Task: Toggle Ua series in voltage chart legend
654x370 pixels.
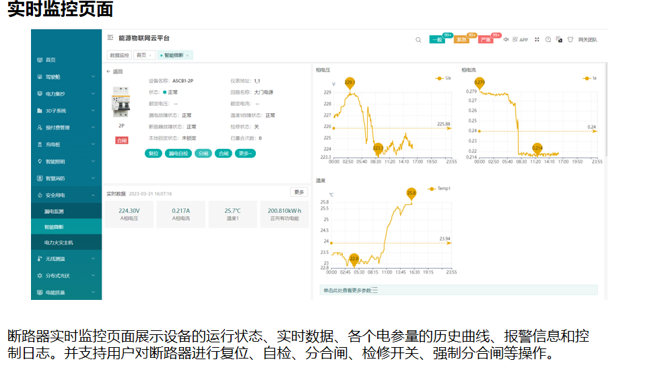Action: 443,78
